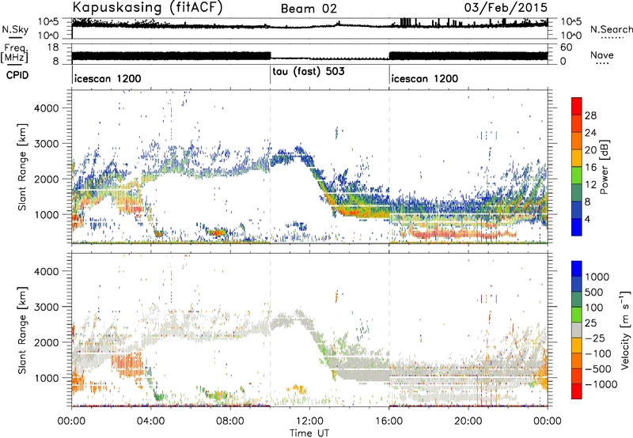Click the 10:00 dashed CPID boundary in power panel
Screen dimensions: 633x438
click(x=270, y=167)
